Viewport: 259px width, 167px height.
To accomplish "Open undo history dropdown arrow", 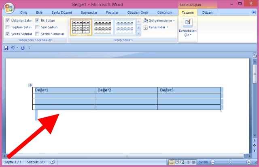I will point(17,48).
